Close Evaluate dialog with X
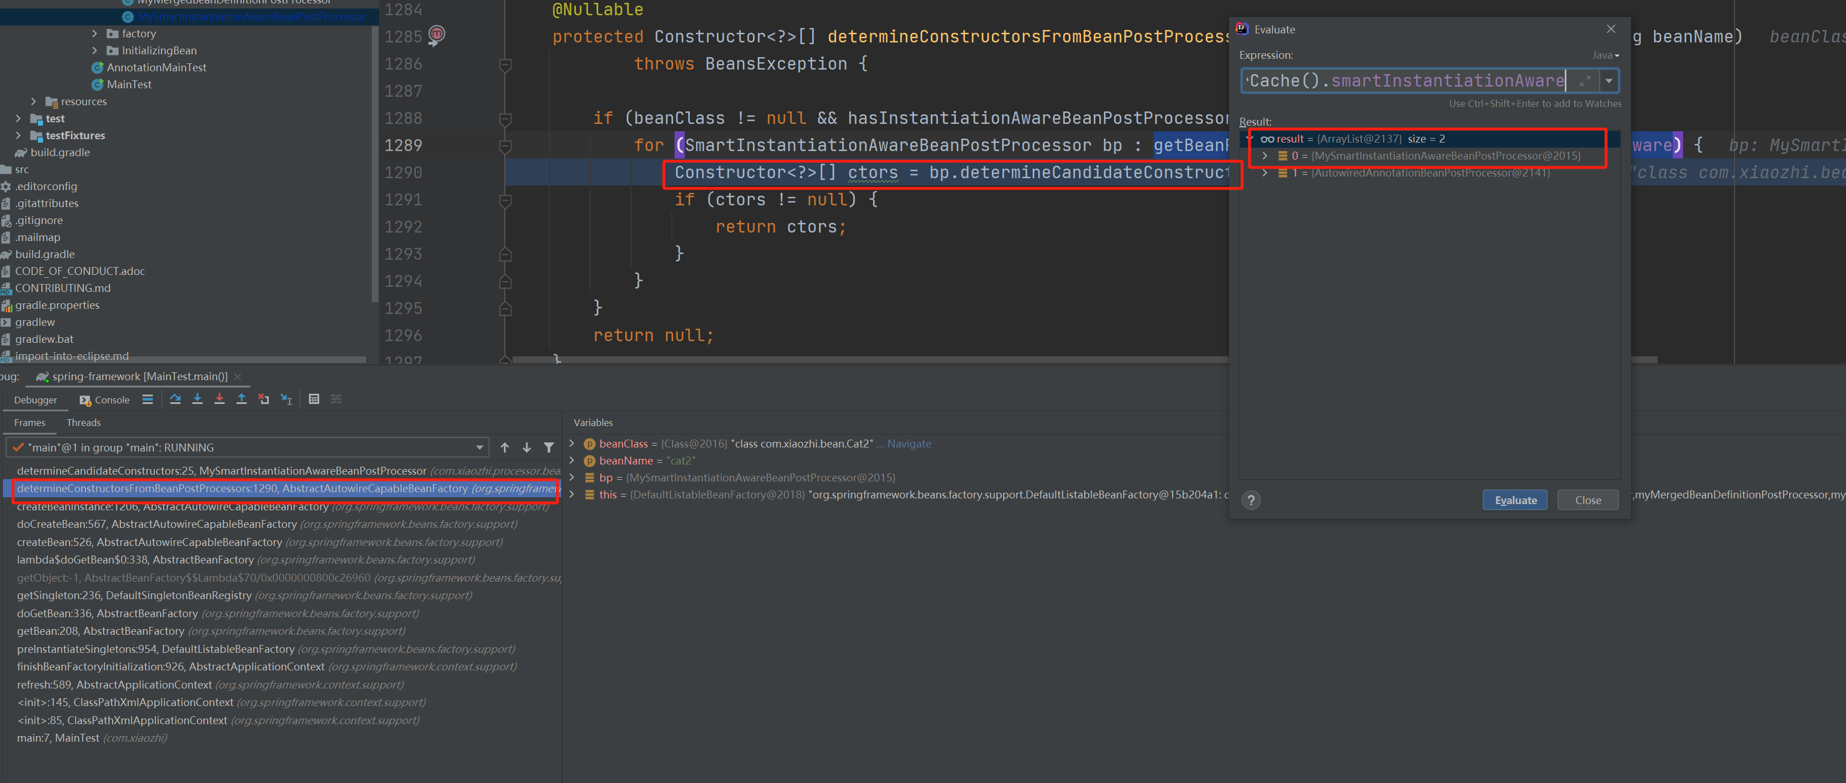Image resolution: width=1846 pixels, height=783 pixels. click(x=1611, y=29)
